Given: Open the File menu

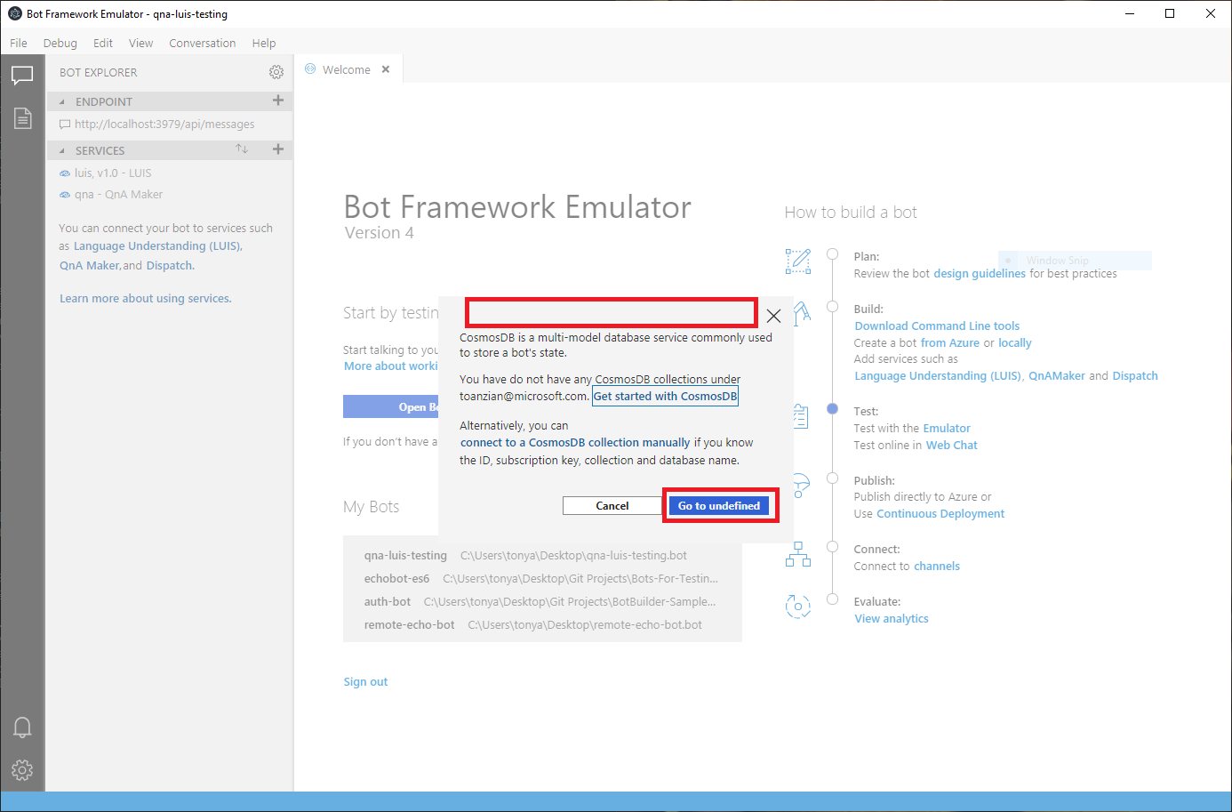Looking at the screenshot, I should click(x=19, y=43).
